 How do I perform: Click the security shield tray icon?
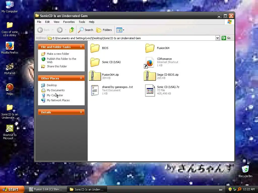(230, 189)
